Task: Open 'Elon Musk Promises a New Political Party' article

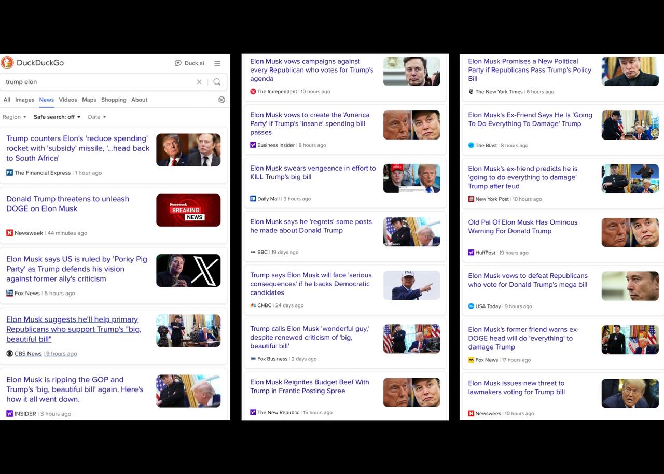Action: coord(530,70)
